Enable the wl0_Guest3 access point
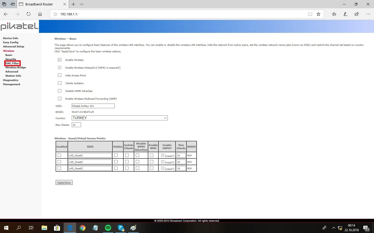The height and width of the screenshot is (233, 374). [x=59, y=168]
